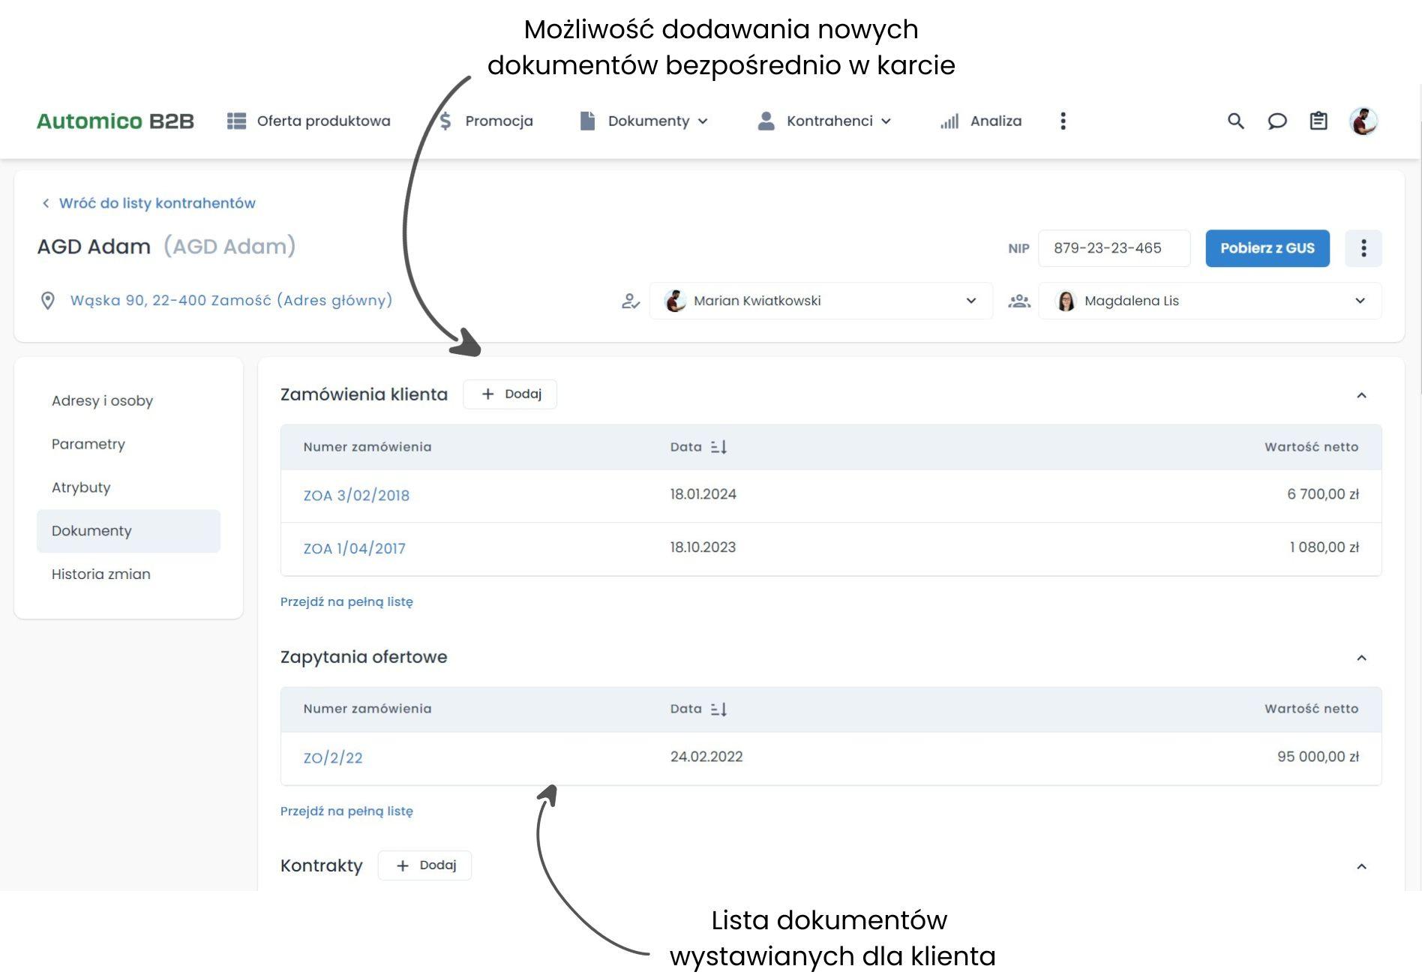Click the search magnifier icon
1422x975 pixels.
pos(1235,121)
